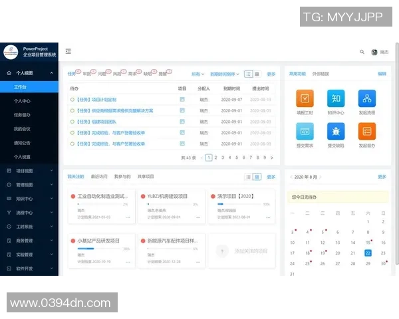Viewport: 399px width, 319px height.
Task: Select the 最近访问 projects tab
Action: click(100, 177)
